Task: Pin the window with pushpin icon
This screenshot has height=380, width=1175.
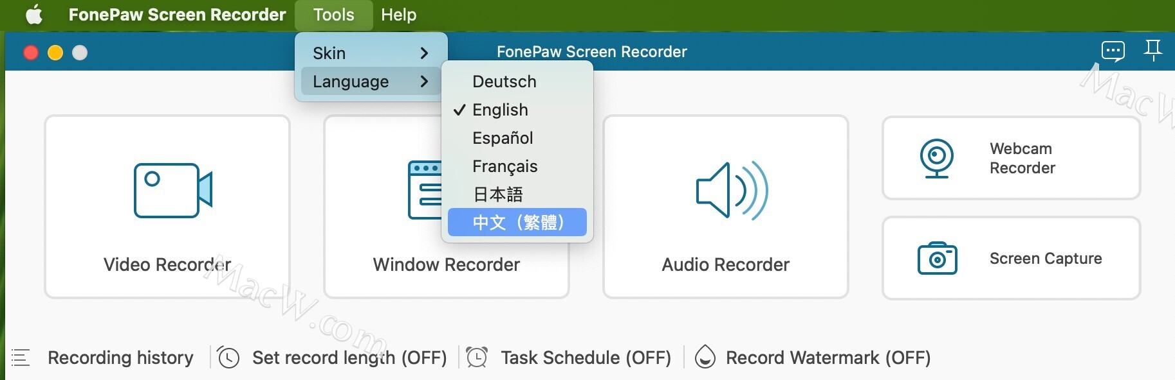Action: coord(1153,49)
